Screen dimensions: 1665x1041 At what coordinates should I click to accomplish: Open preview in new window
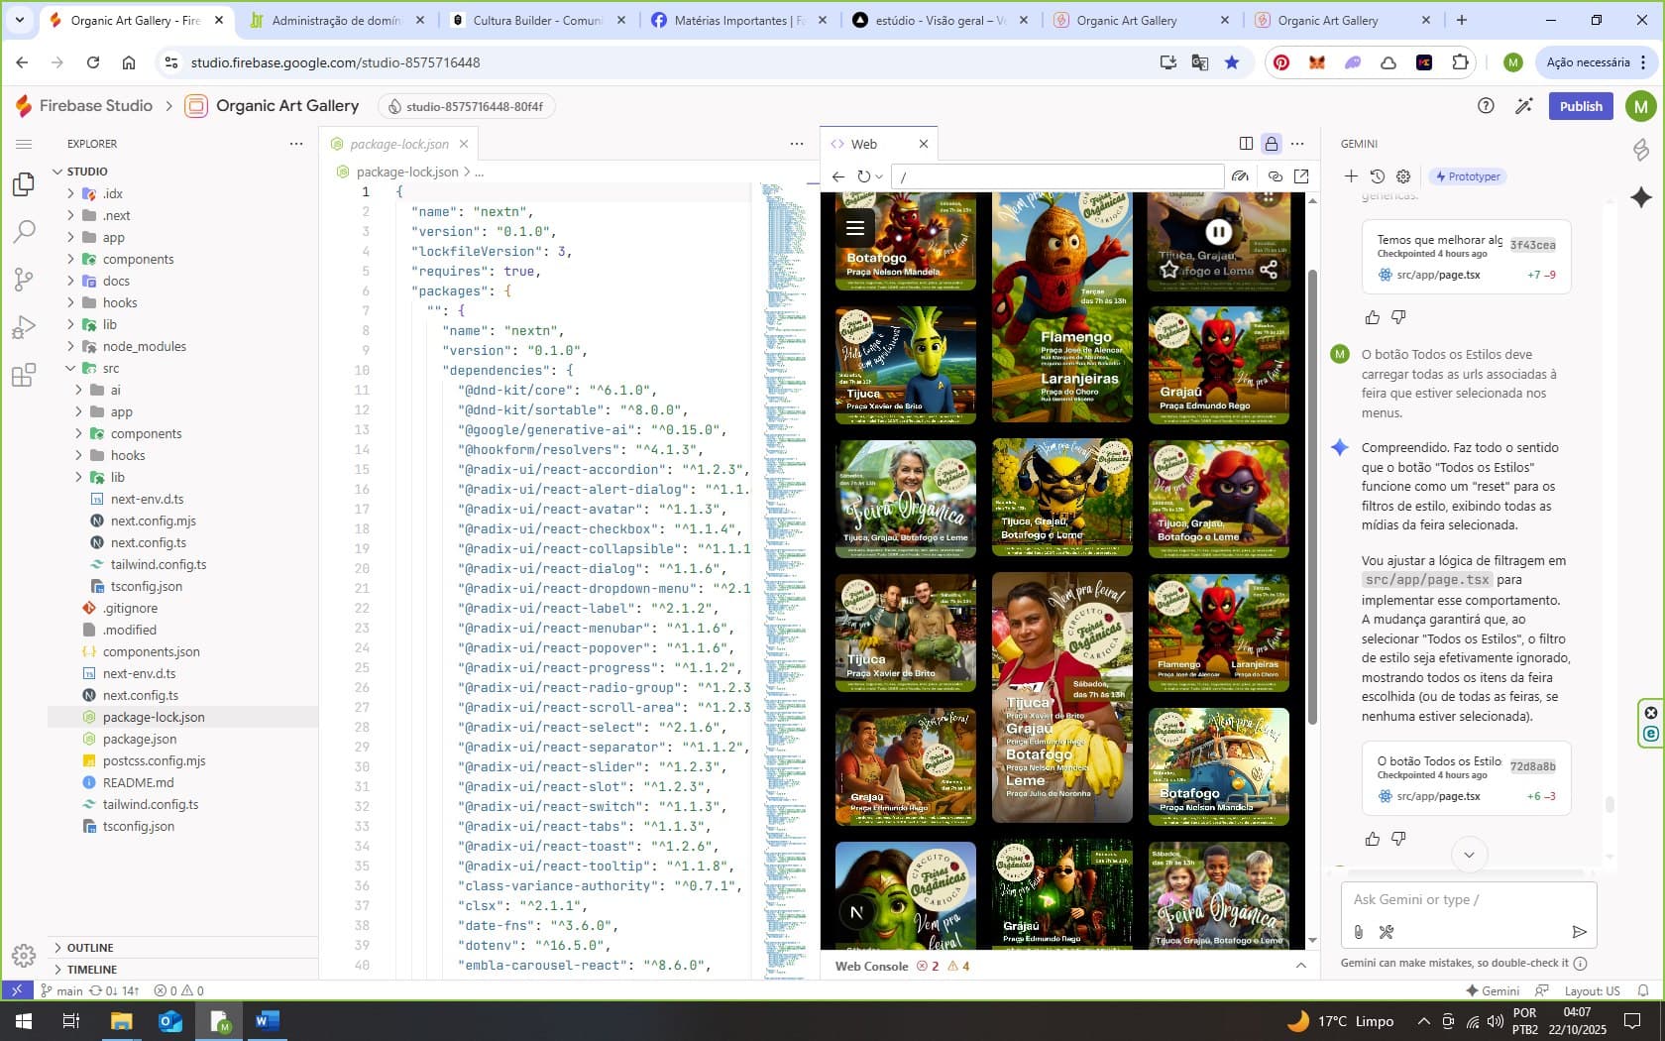point(1301,176)
